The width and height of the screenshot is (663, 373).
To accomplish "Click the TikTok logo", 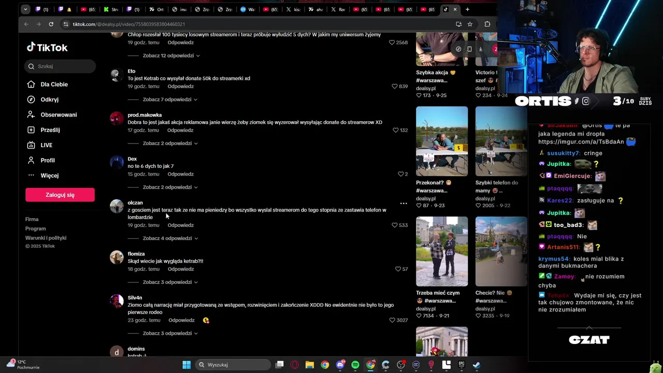I will click(x=47, y=48).
